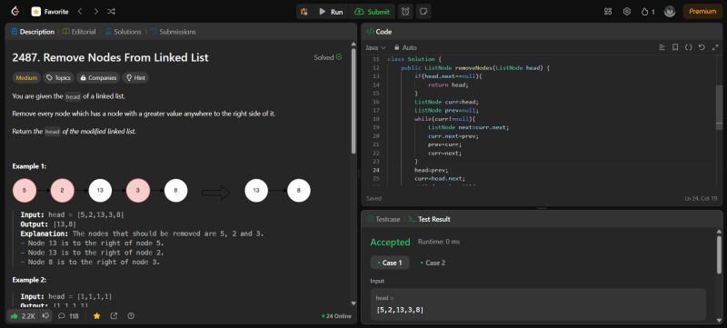Open the notes icon
This screenshot has height=328, width=727.
coord(423,12)
